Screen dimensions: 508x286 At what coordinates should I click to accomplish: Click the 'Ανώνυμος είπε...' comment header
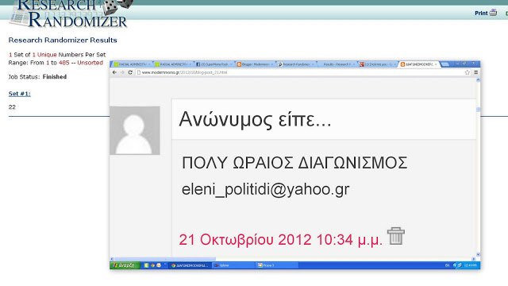(x=255, y=119)
